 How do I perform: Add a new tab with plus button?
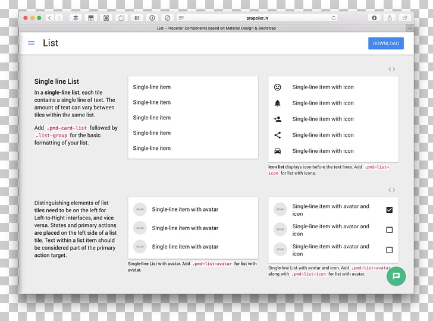click(x=410, y=28)
